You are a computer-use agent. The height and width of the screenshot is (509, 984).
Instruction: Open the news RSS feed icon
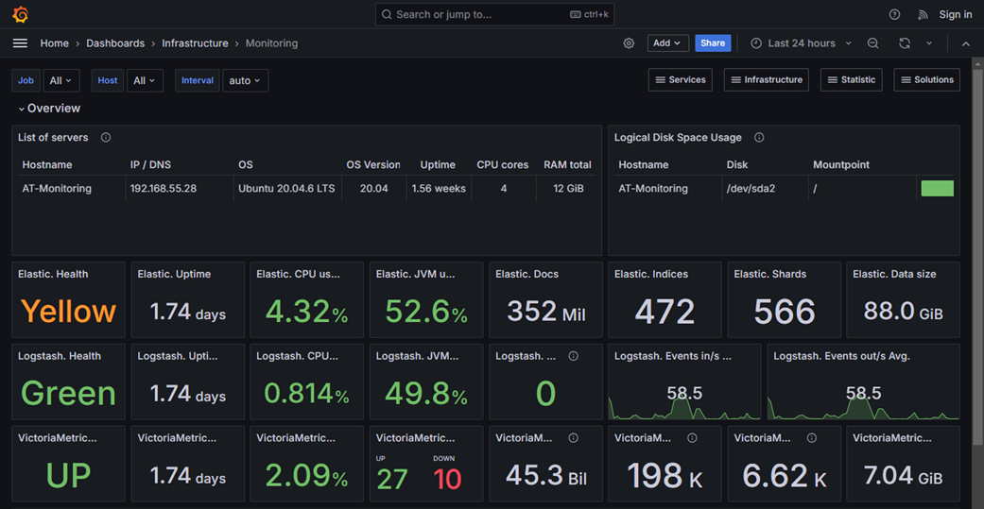(x=923, y=14)
